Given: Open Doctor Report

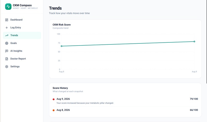Looking at the screenshot, I should click(x=22, y=59).
